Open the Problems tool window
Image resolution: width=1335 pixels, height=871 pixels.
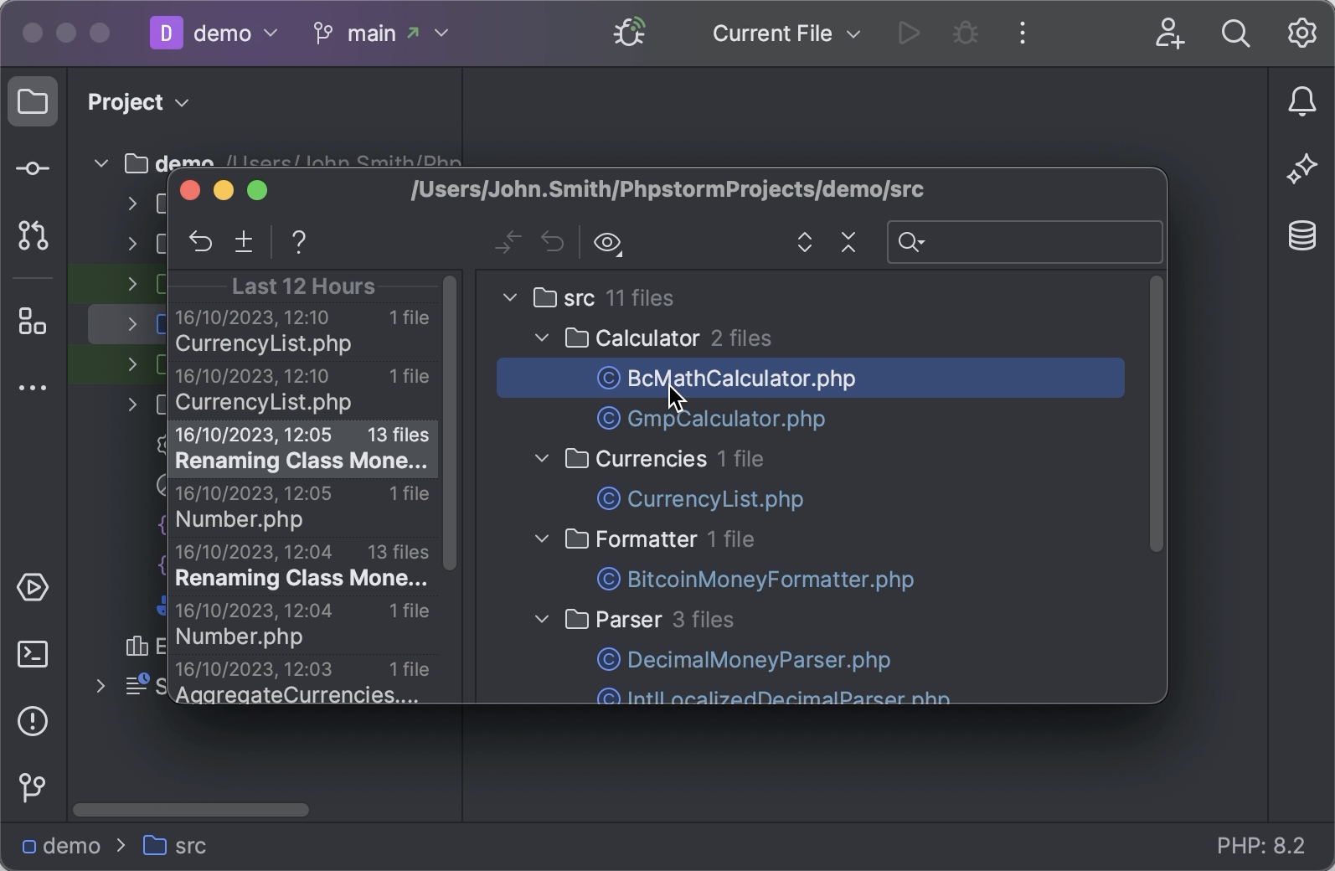coord(33,722)
